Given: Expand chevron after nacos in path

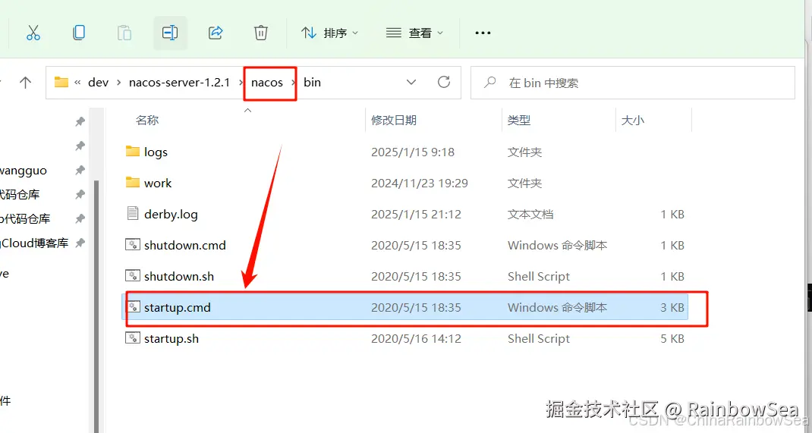Looking at the screenshot, I should pyautogui.click(x=294, y=83).
